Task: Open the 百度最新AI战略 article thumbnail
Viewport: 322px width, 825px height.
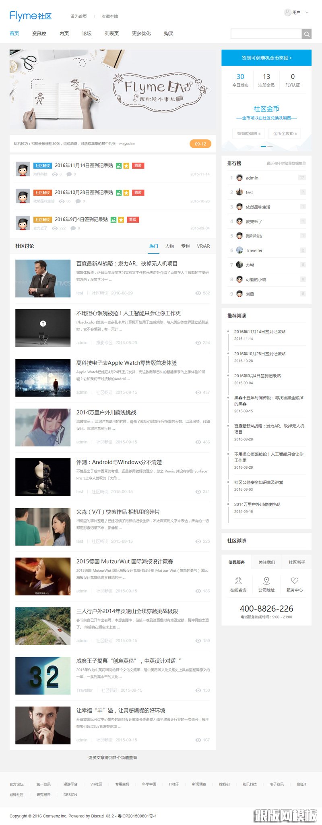Action: 43,278
